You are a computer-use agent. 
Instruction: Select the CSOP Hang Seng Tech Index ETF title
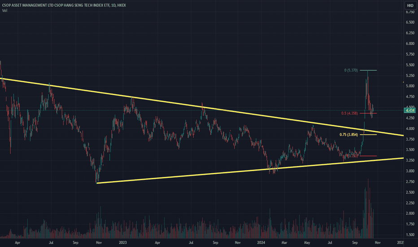64,5
